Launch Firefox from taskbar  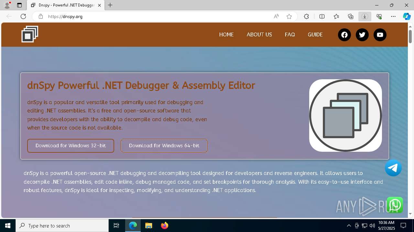[165, 226]
